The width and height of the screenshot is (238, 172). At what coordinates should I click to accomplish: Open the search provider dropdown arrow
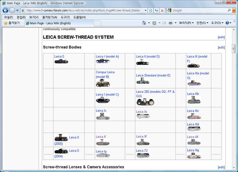click(234, 10)
